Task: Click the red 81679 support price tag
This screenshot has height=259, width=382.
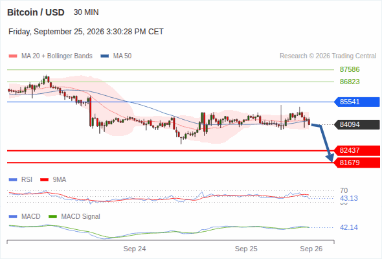Action: (x=356, y=163)
